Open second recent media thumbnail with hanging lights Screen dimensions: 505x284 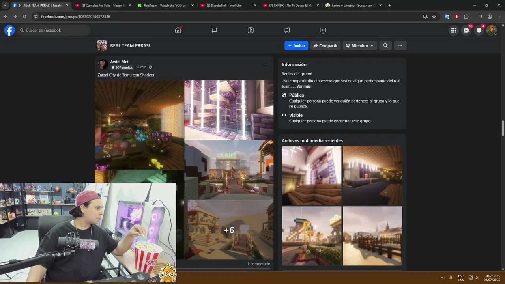(x=372, y=176)
